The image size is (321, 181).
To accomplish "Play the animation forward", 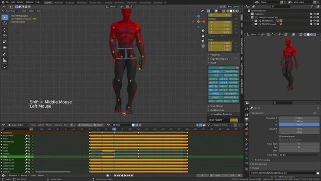I will tap(125, 175).
